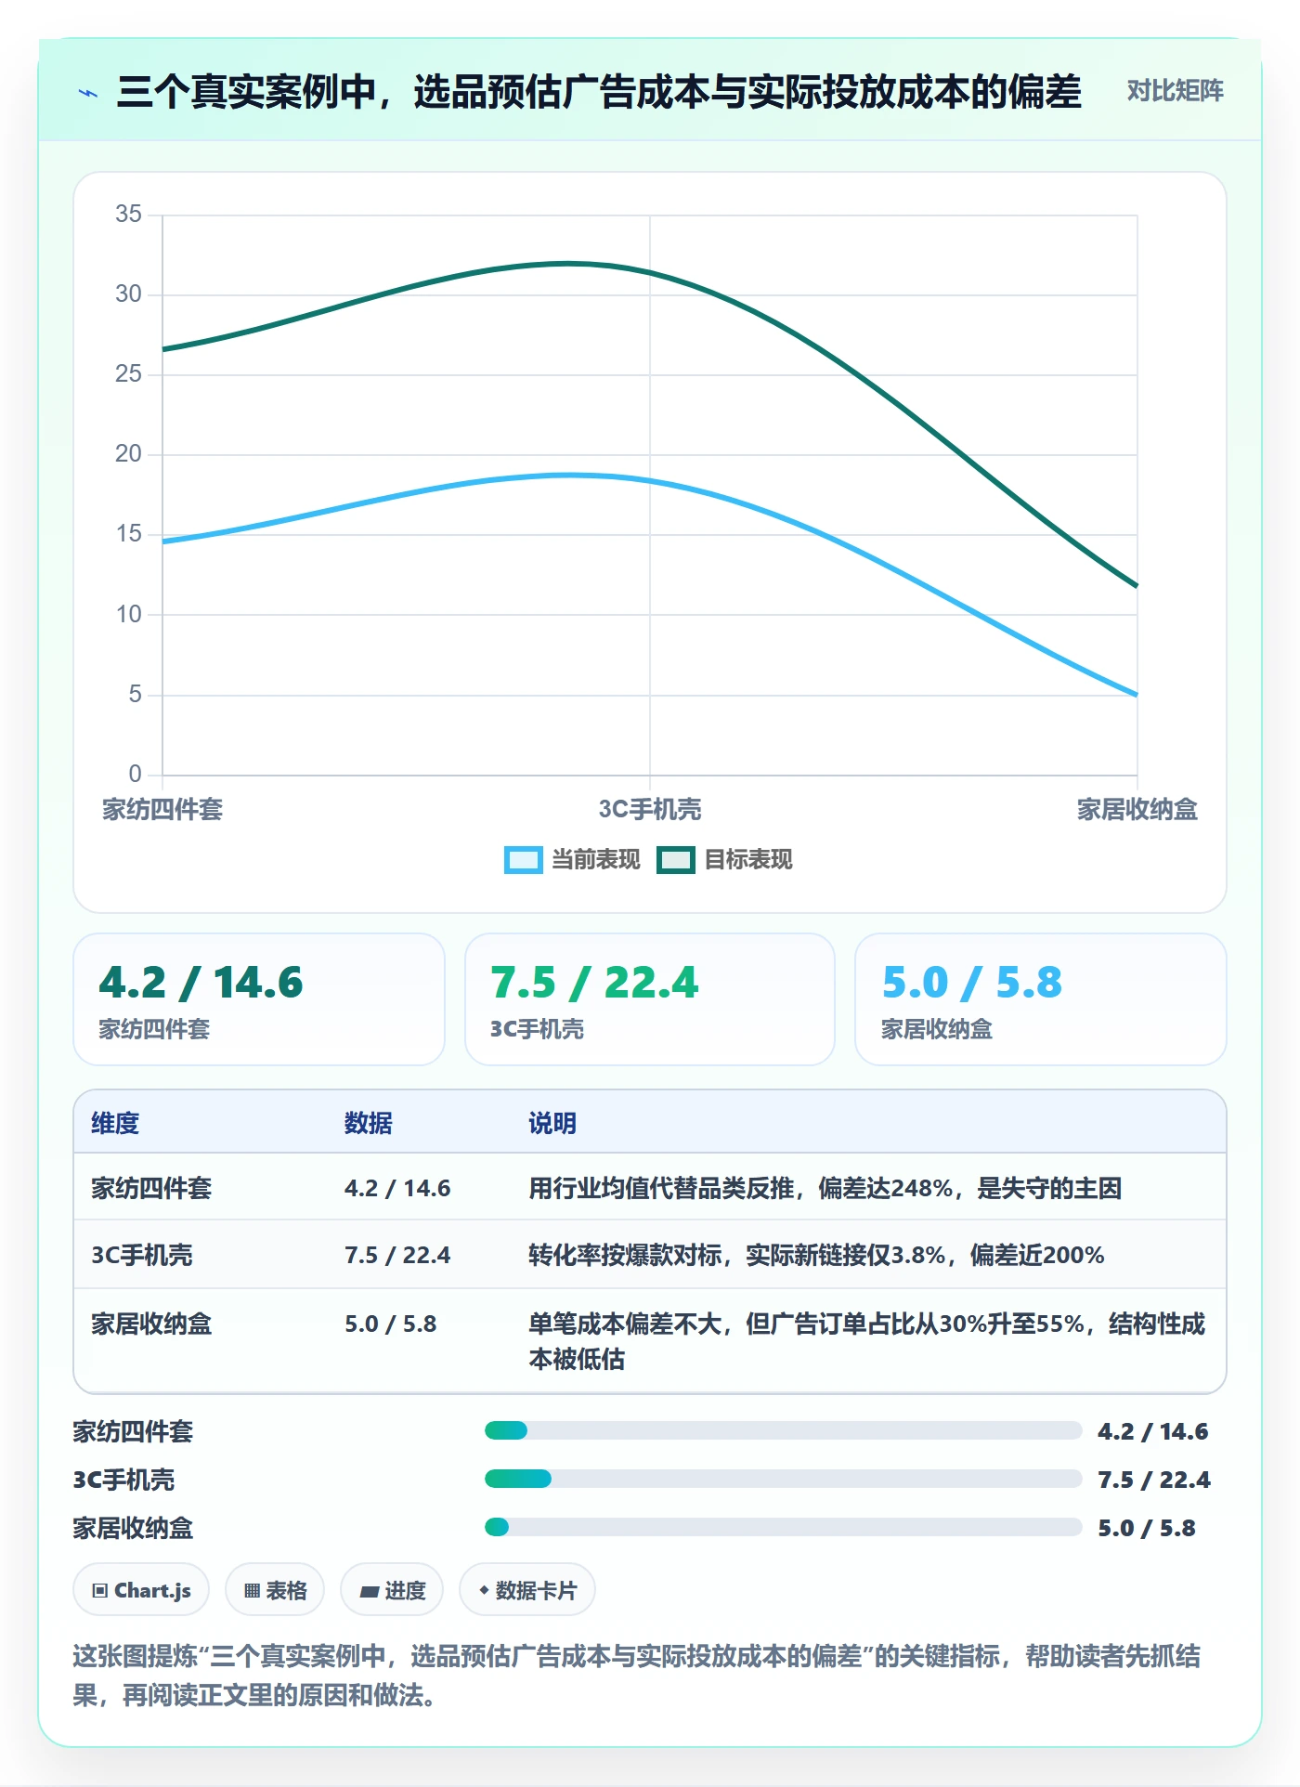Click the y-axis value 20 on the chart

coord(128,454)
